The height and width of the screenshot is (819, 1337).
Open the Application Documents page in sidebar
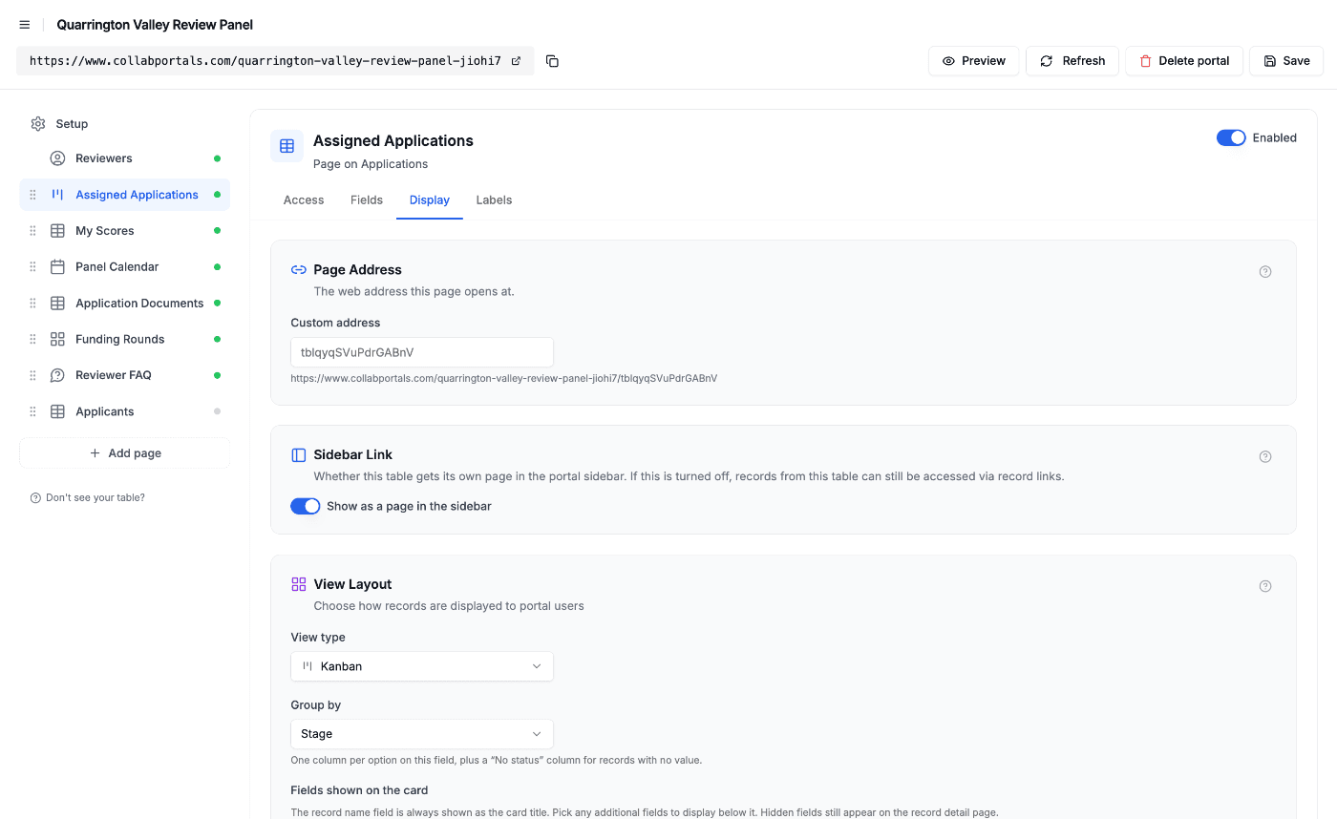click(x=125, y=304)
